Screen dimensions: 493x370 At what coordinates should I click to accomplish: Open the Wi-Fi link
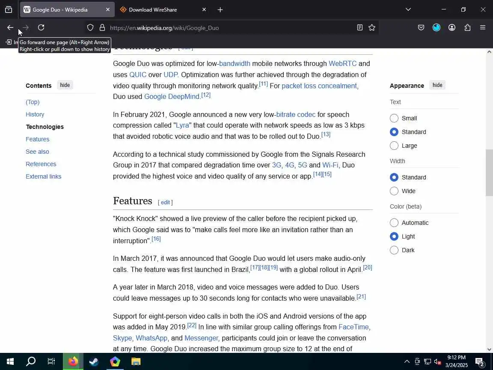tap(330, 165)
